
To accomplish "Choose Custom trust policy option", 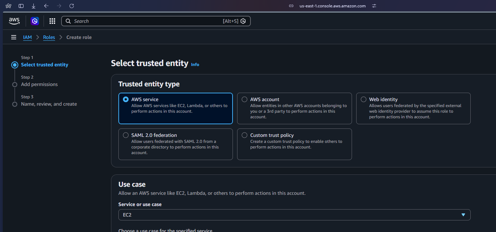I will [x=244, y=135].
